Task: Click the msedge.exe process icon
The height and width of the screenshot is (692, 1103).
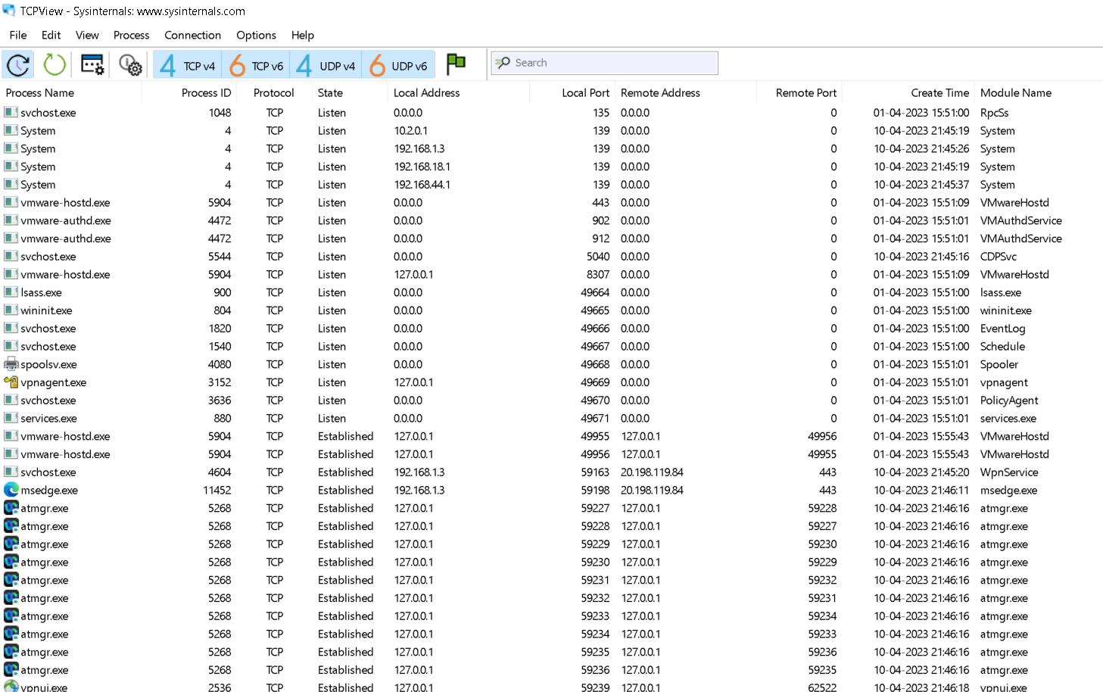Action: click(x=11, y=490)
